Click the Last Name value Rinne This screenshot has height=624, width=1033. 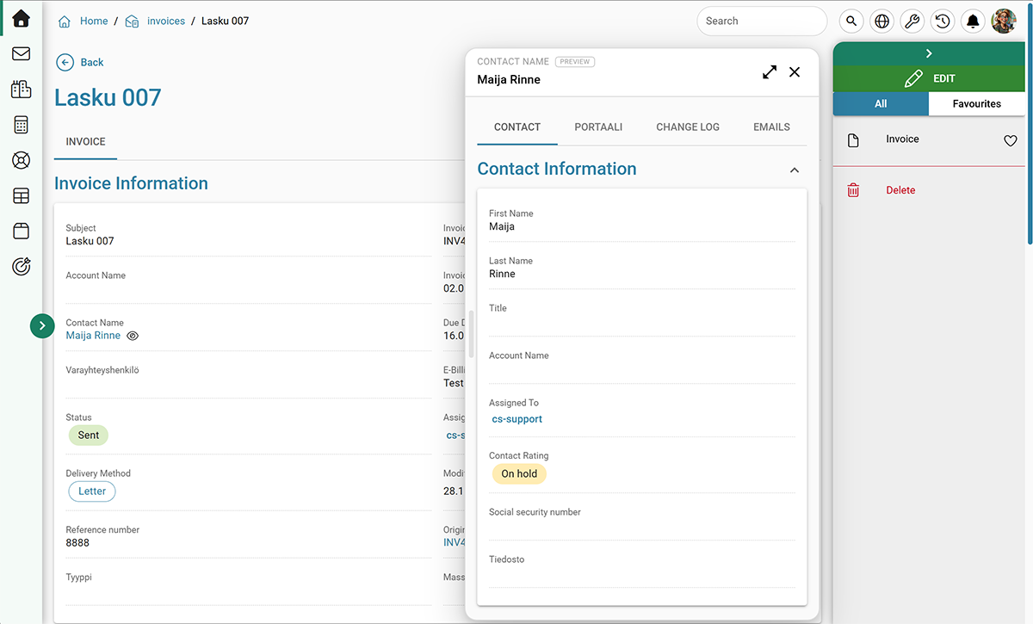tap(502, 274)
